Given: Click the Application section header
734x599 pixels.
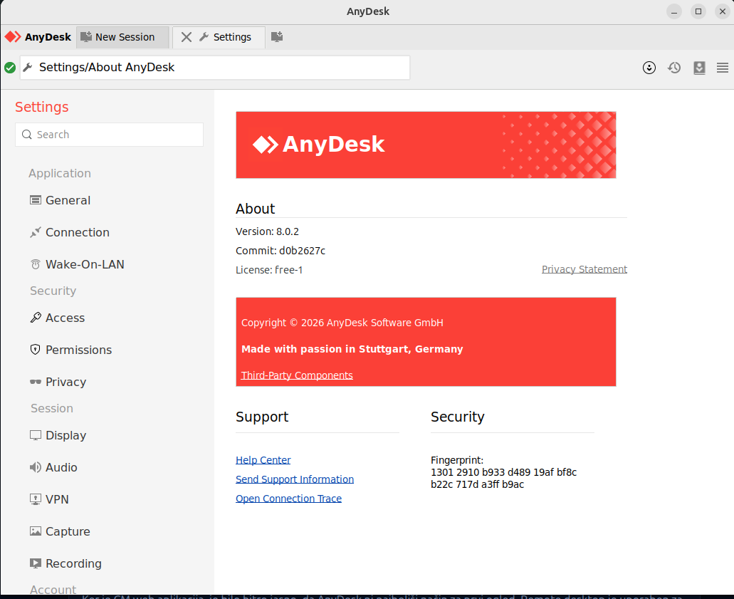Looking at the screenshot, I should [x=60, y=173].
